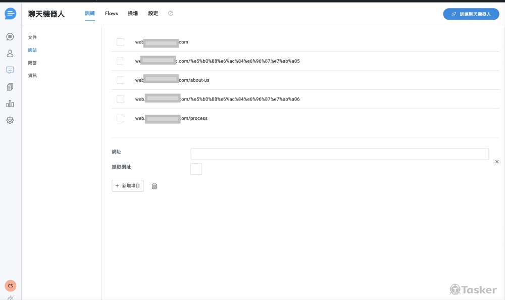
Task: Open the 資訊 section in side menu
Action: 32,75
